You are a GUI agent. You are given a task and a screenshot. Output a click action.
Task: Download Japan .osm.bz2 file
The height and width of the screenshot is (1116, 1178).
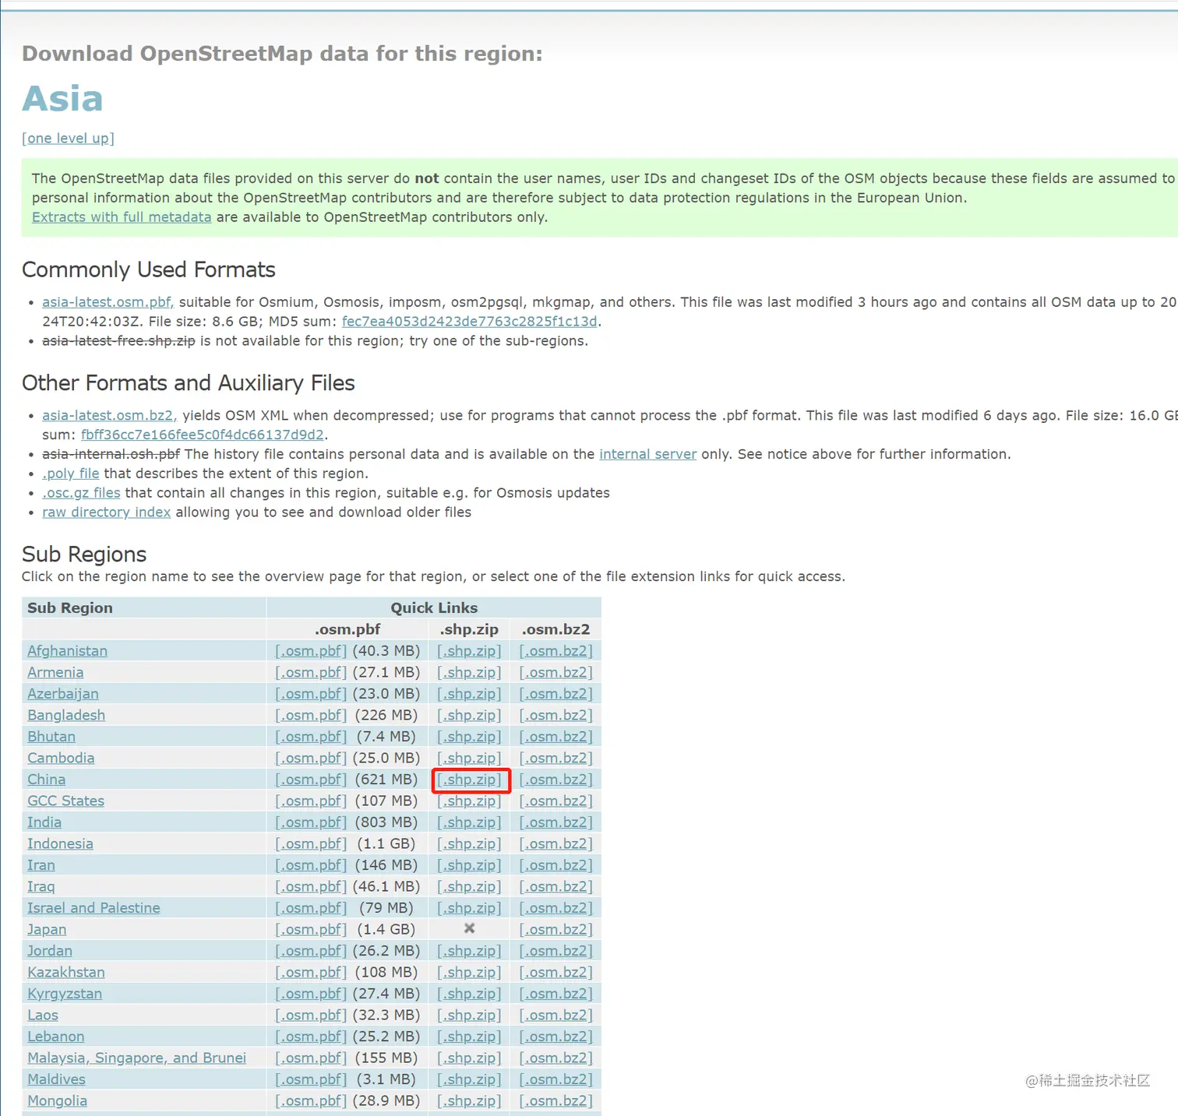(x=556, y=929)
